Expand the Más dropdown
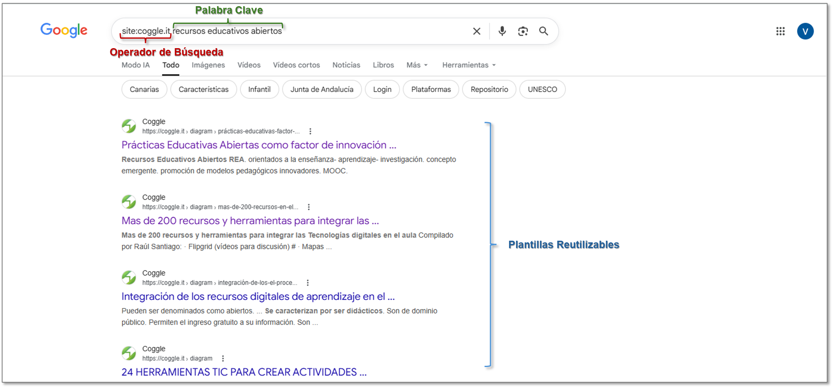The width and height of the screenshot is (833, 388). (x=417, y=65)
